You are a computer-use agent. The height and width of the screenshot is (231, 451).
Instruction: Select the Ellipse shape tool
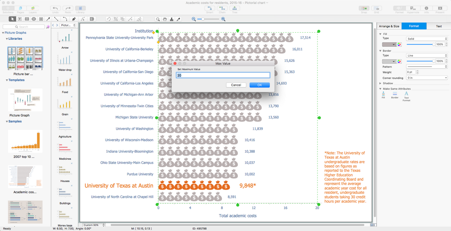pyautogui.click(x=34, y=19)
